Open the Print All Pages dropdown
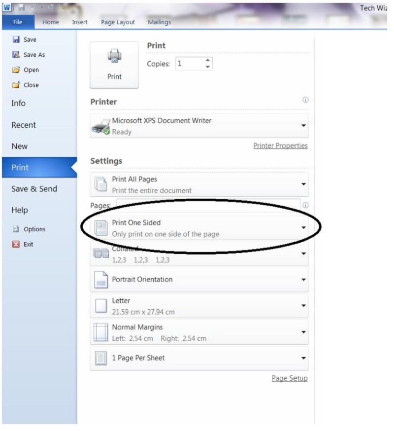 (199, 184)
